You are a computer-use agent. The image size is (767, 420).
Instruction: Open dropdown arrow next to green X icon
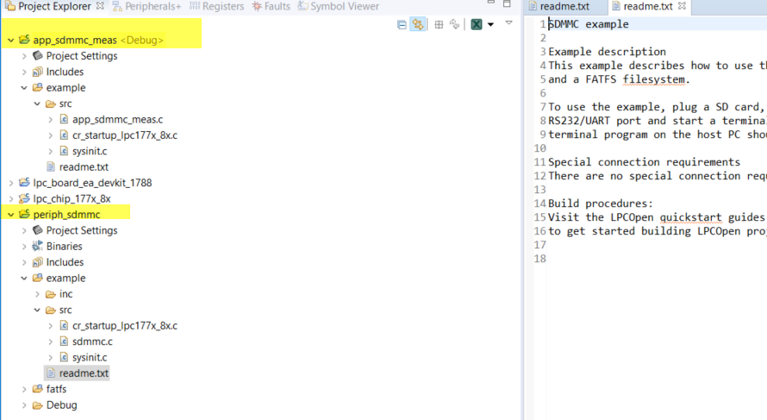pos(490,24)
